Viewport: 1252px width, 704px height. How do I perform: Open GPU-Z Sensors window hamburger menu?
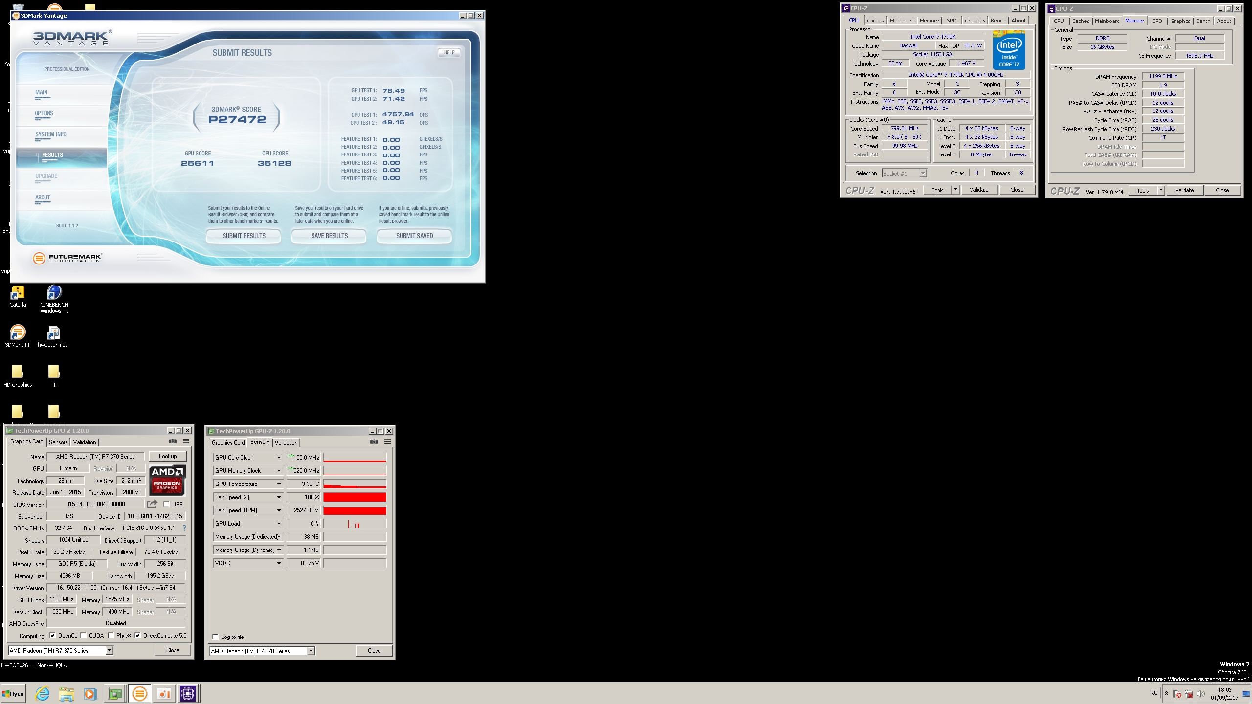click(x=387, y=441)
